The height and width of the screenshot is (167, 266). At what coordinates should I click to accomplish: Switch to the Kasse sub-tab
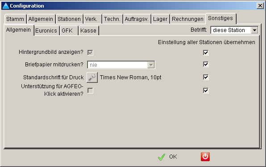click(88, 31)
